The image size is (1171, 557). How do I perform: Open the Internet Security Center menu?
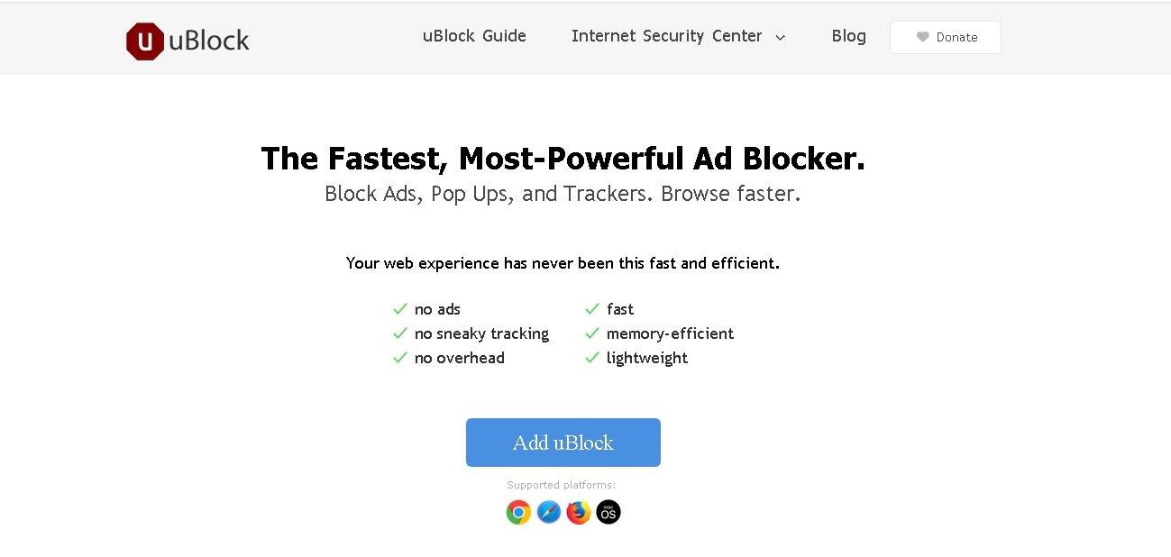tap(666, 36)
